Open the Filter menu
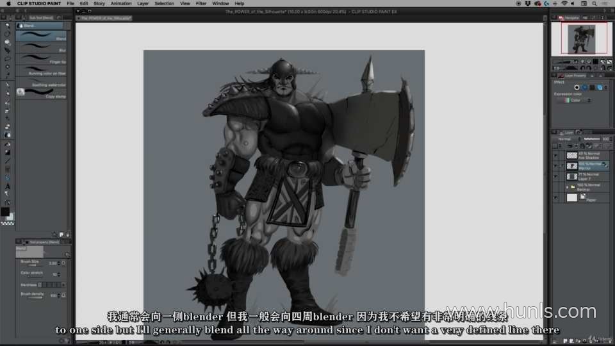This screenshot has height=346, width=615. pos(201,3)
